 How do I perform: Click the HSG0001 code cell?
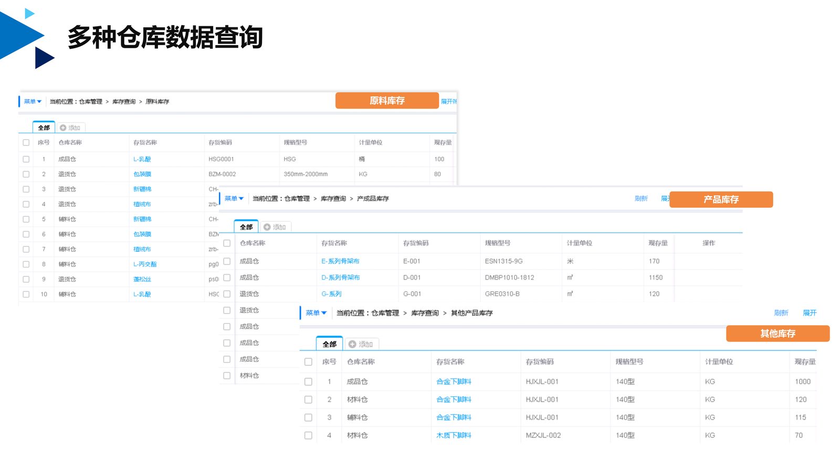(x=221, y=159)
